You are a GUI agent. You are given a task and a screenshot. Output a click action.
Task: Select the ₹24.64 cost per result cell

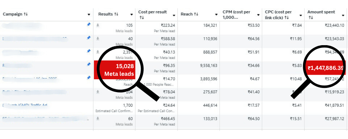click(x=169, y=105)
